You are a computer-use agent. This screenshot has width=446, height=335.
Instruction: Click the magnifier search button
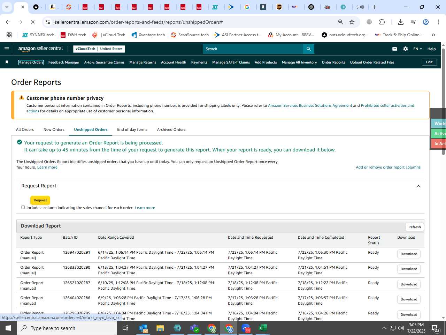point(308,49)
